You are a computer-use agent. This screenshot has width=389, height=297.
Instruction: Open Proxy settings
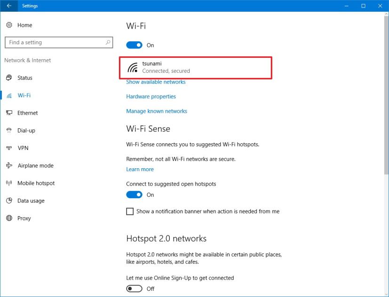tap(24, 218)
